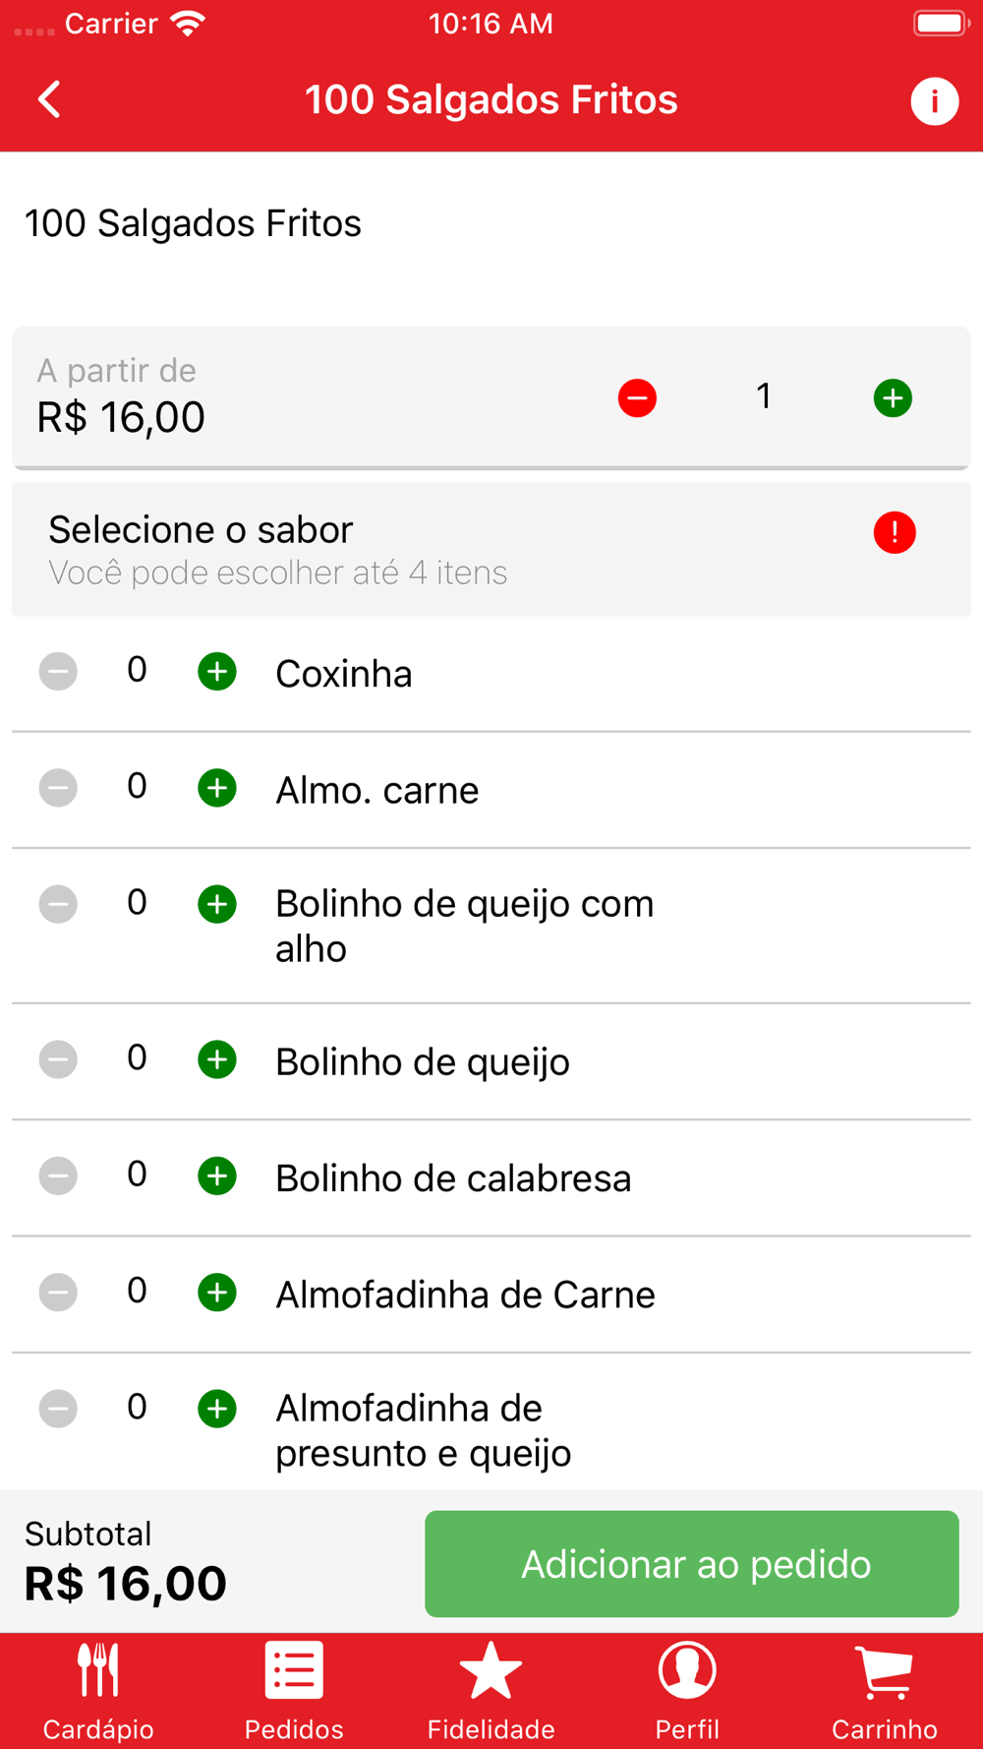Increase Bolinho de queijo com alho count

point(217,904)
